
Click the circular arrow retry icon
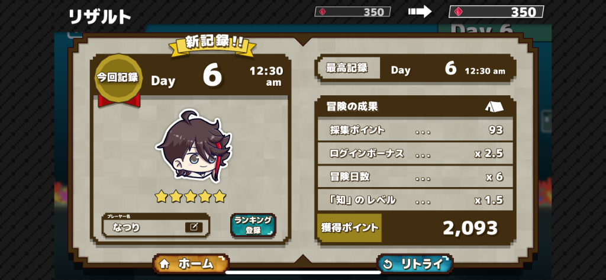tap(388, 265)
